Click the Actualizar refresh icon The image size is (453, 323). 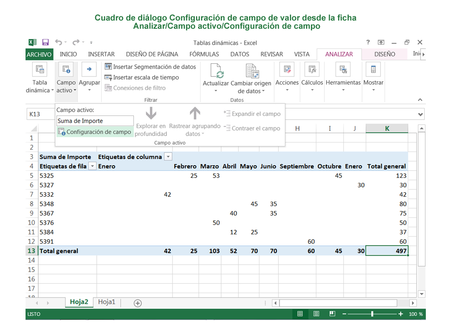[x=216, y=72]
